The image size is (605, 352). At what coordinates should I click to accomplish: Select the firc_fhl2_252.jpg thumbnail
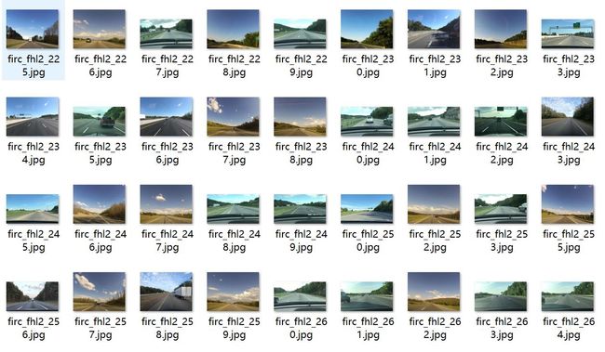click(434, 204)
